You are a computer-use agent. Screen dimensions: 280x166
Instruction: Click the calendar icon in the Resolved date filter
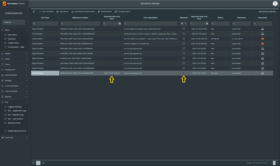[119, 24]
